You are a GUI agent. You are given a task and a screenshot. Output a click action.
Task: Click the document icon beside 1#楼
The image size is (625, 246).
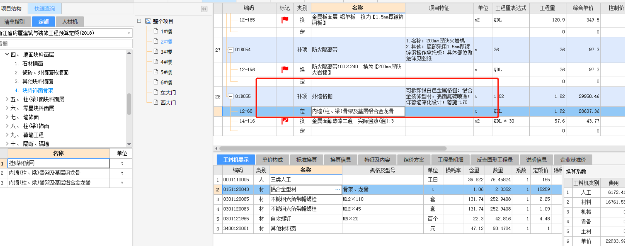coord(156,31)
